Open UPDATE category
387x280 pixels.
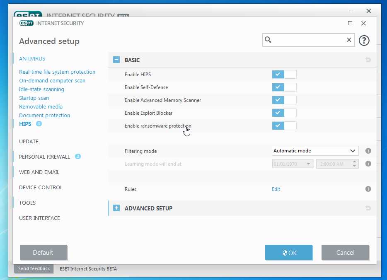click(x=29, y=142)
